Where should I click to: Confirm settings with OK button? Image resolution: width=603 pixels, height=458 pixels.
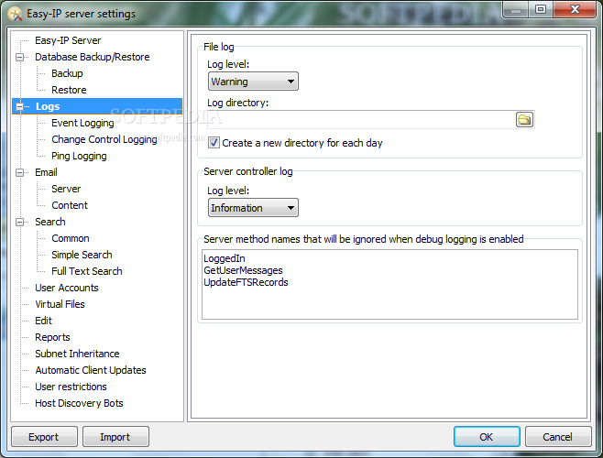pyautogui.click(x=487, y=436)
